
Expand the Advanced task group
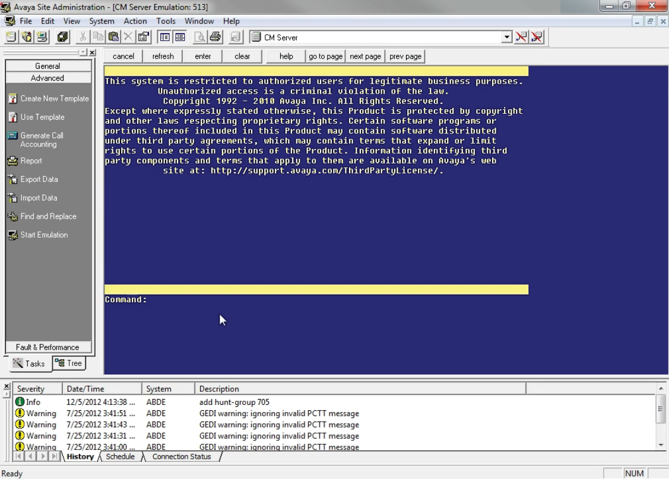tap(48, 78)
